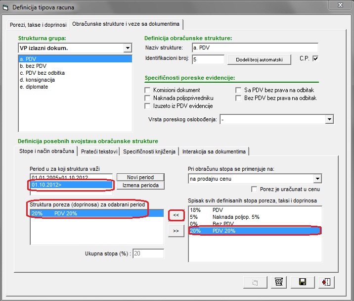Expand the Vrsta poreskog oslobođenja dropdown
354x301 pixels.
tap(329, 119)
